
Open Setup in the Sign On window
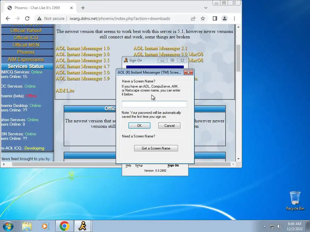pyautogui.click(x=139, y=166)
